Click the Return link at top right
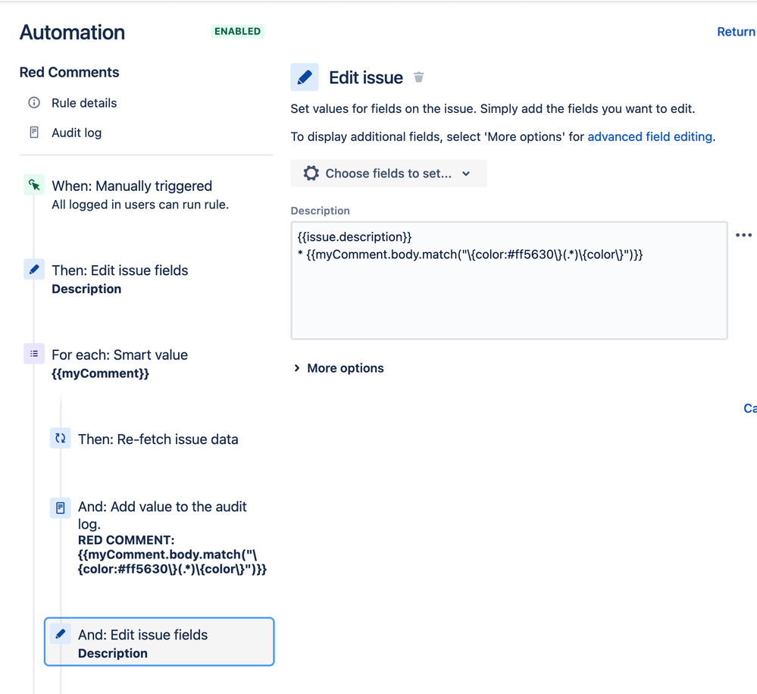 736,32
